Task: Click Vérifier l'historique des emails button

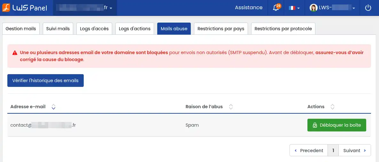Action: click(45, 81)
